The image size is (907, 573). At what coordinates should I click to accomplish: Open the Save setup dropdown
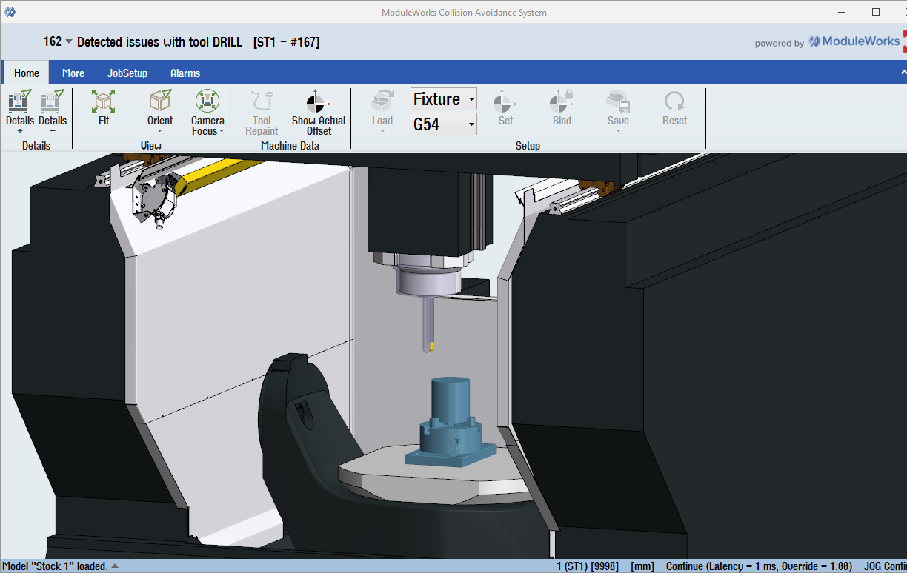pyautogui.click(x=618, y=131)
